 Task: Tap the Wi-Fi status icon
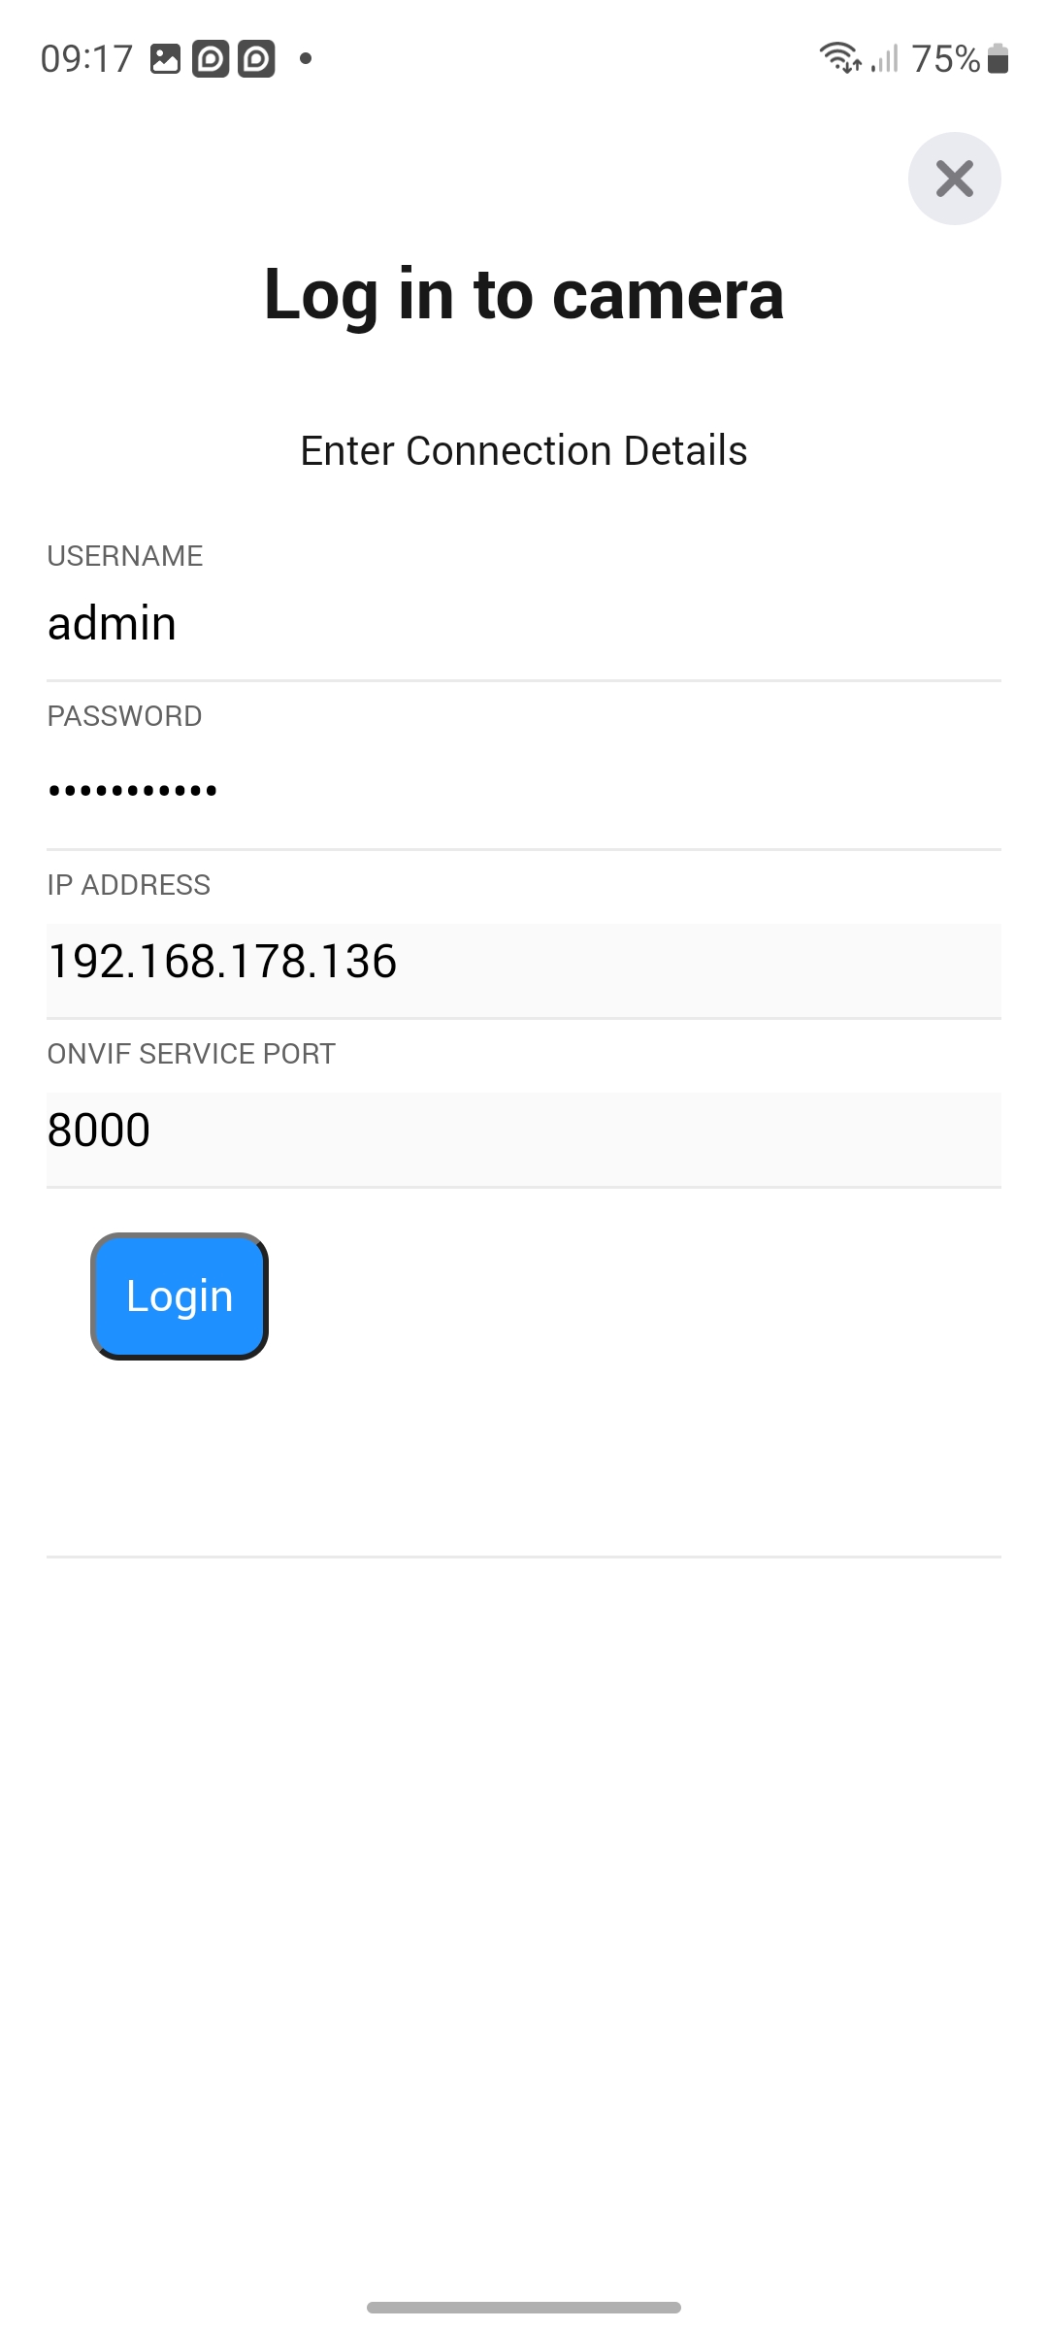(x=840, y=58)
